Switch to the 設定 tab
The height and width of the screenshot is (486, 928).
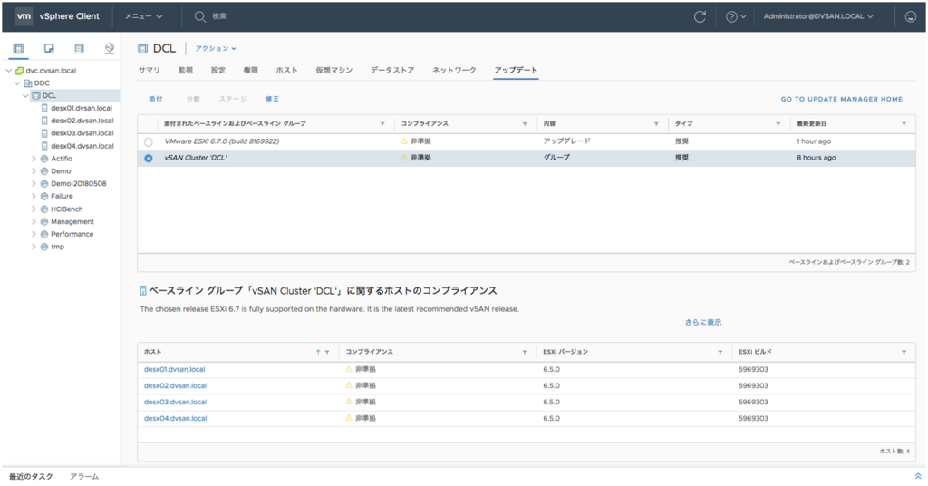point(218,70)
